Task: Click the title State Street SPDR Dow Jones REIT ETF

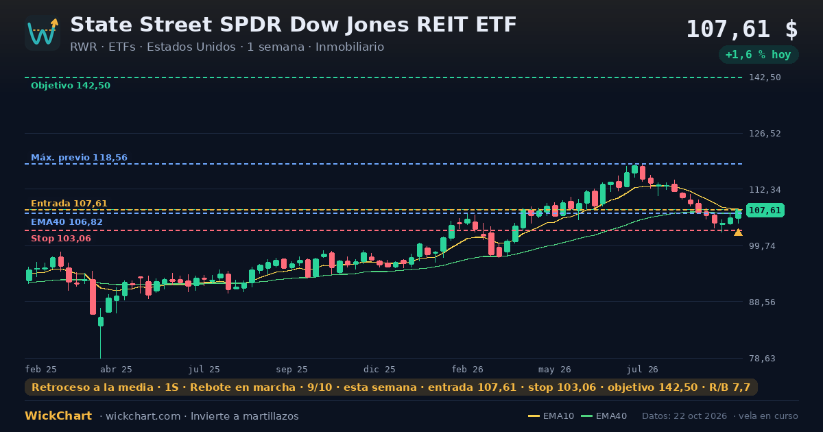Action: click(x=293, y=25)
